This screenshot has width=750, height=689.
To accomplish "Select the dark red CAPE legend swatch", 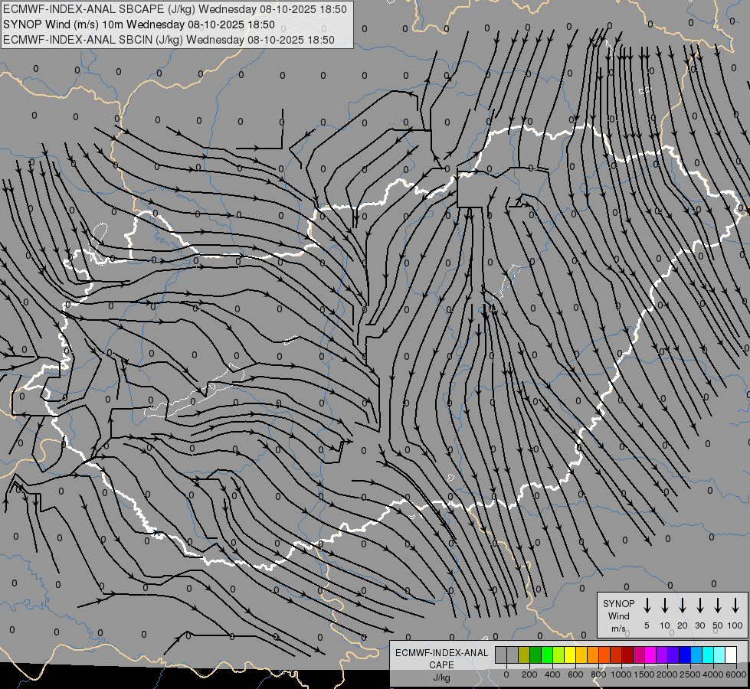I will click(627, 655).
